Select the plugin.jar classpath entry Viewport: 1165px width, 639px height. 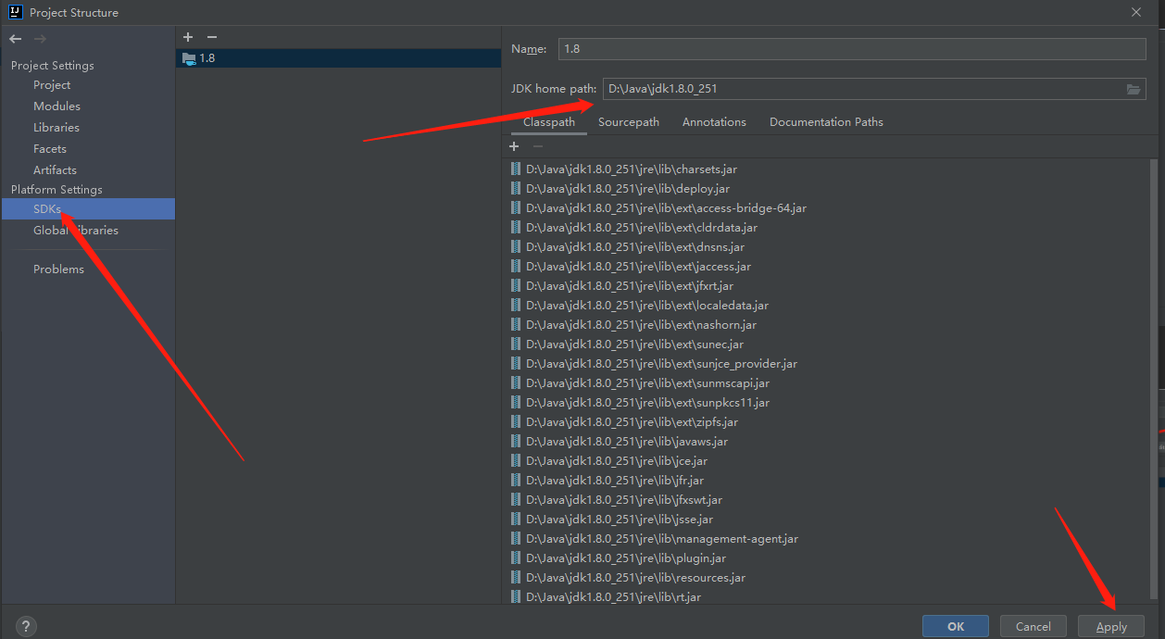pos(626,558)
